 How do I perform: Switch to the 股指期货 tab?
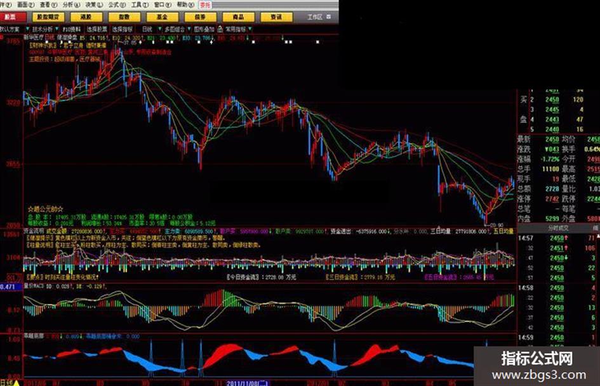(x=48, y=17)
